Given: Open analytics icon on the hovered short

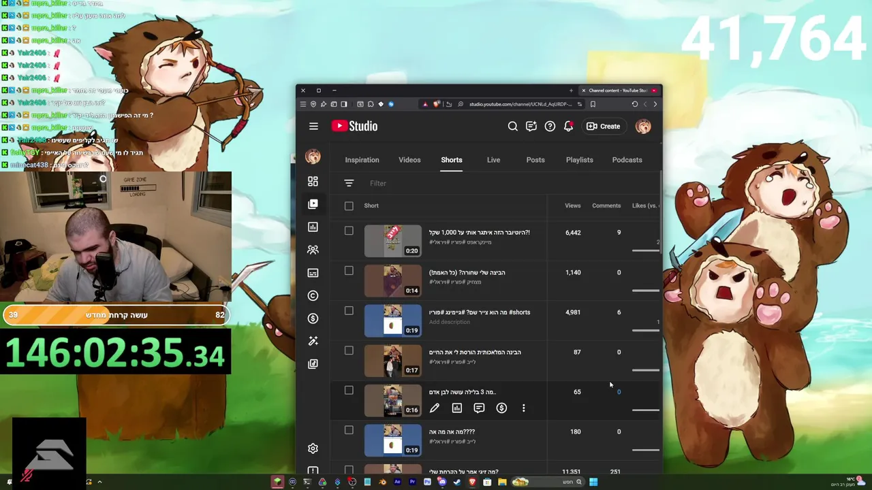Looking at the screenshot, I should pos(456,408).
